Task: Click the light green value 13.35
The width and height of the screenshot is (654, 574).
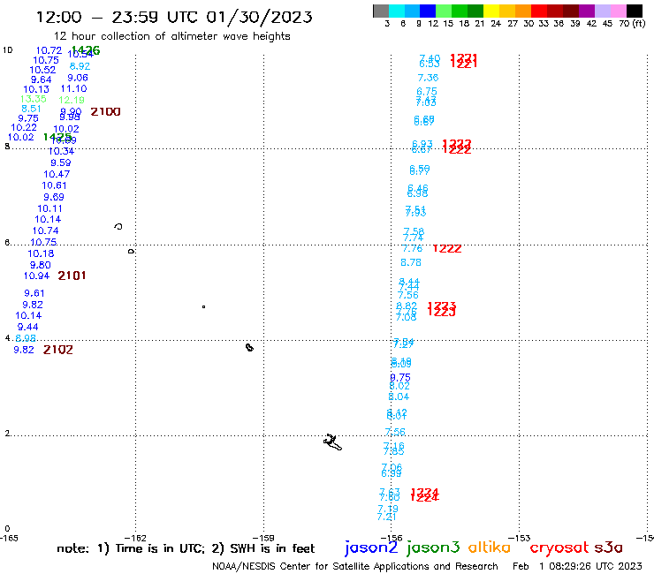Action: (34, 99)
